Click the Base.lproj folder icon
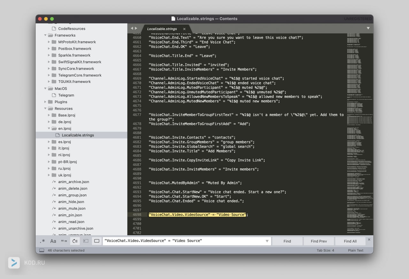Screen dimensions: 409x279 pyautogui.click(x=54, y=115)
